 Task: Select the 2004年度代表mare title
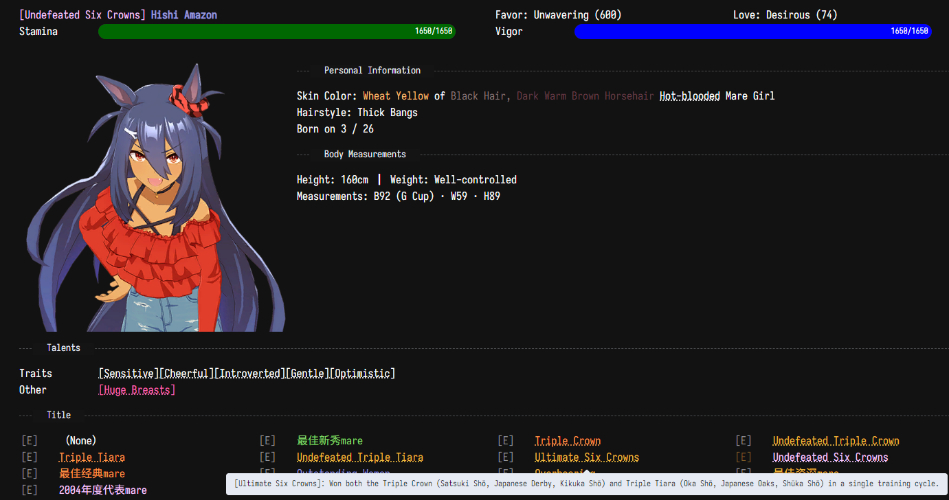(x=103, y=490)
